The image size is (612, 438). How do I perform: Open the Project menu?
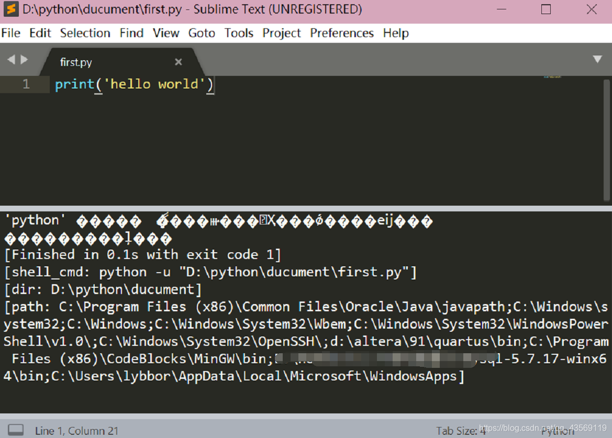[x=282, y=33]
